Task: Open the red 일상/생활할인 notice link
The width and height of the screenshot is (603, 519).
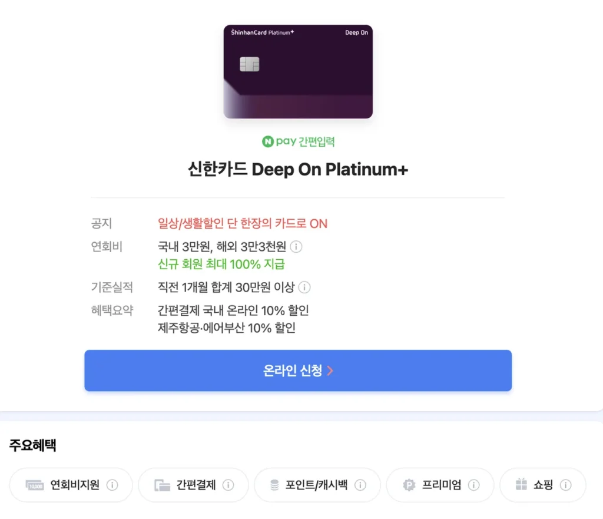Action: click(243, 223)
